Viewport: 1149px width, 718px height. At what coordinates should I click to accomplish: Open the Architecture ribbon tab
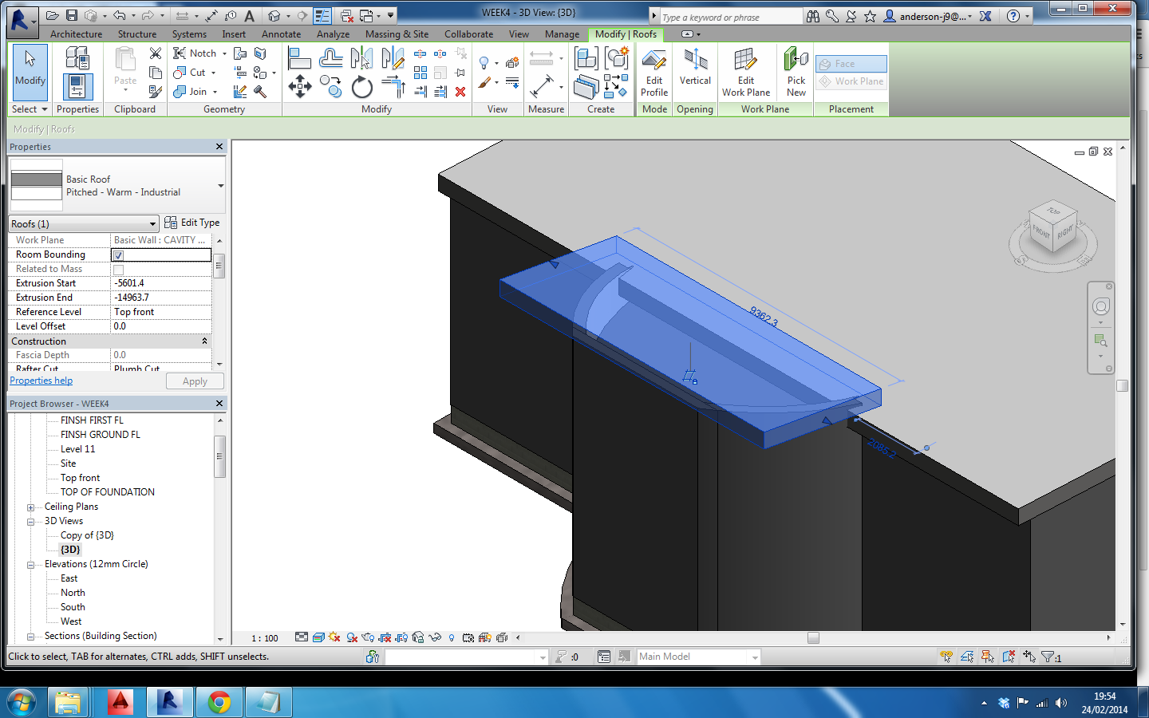tap(76, 34)
